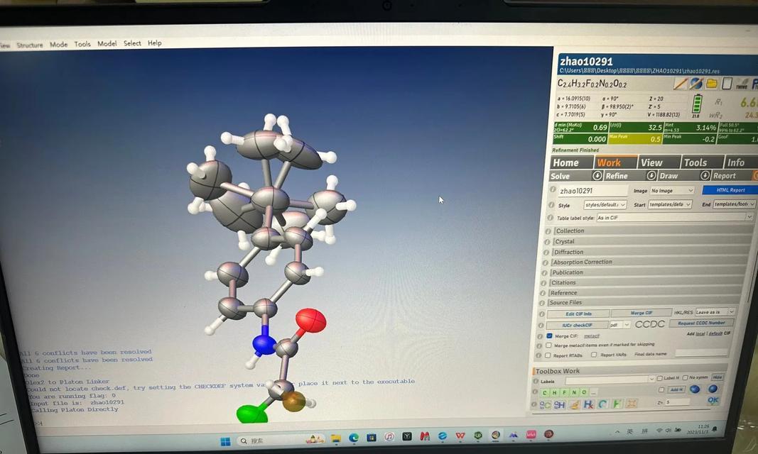758x454 pixels.
Task: Uncheck the Merge CIF checkbox
Action: click(549, 336)
